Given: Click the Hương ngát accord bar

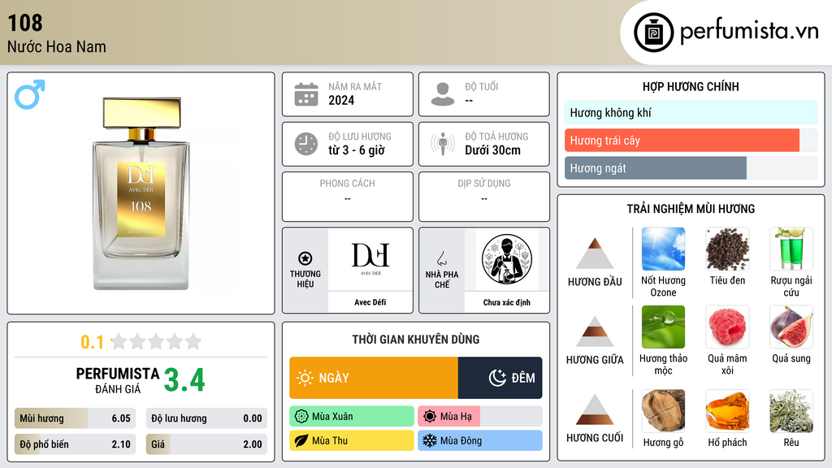Looking at the screenshot, I should pyautogui.click(x=691, y=167).
